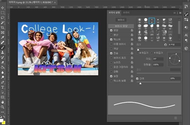Click the 각도 angle input field

158,59
